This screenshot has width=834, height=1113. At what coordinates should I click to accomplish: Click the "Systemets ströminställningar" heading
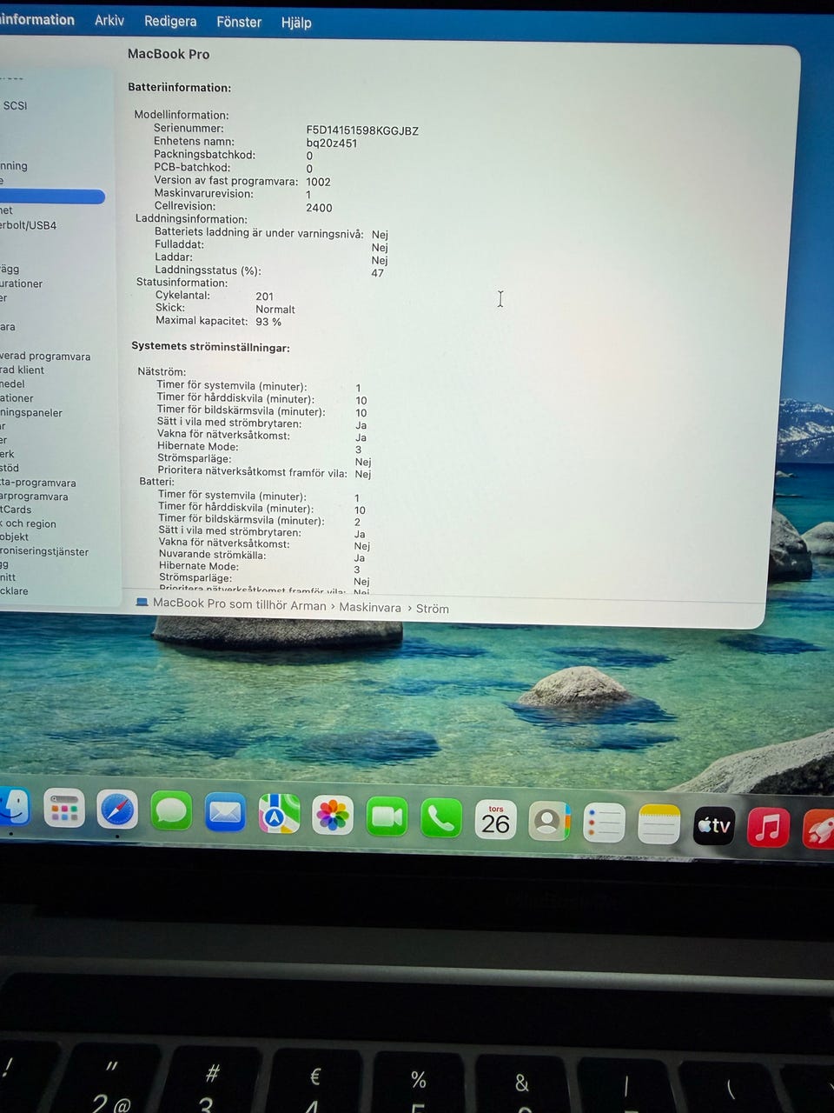pyautogui.click(x=210, y=347)
